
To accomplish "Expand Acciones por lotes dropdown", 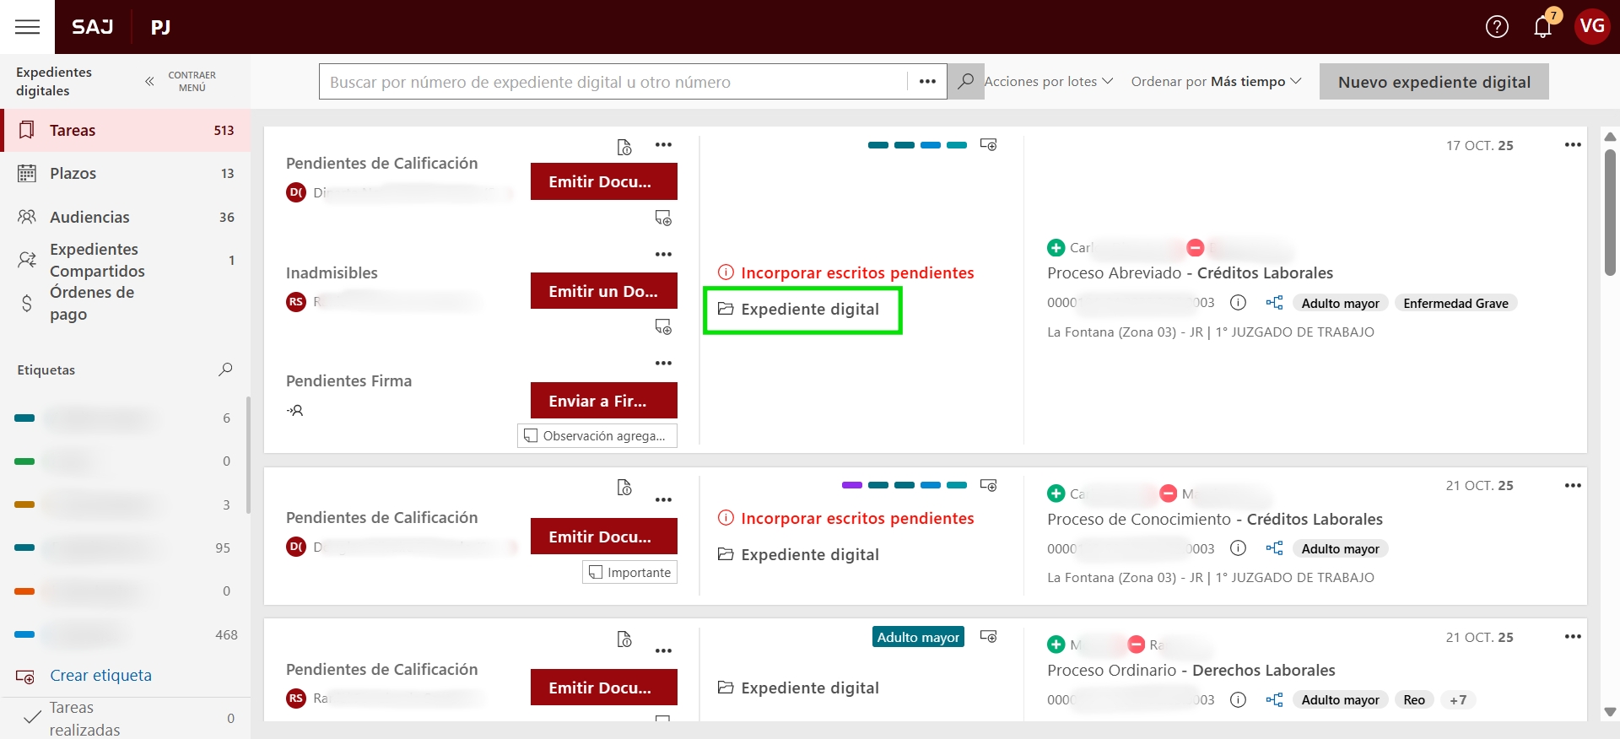I will pyautogui.click(x=1049, y=82).
